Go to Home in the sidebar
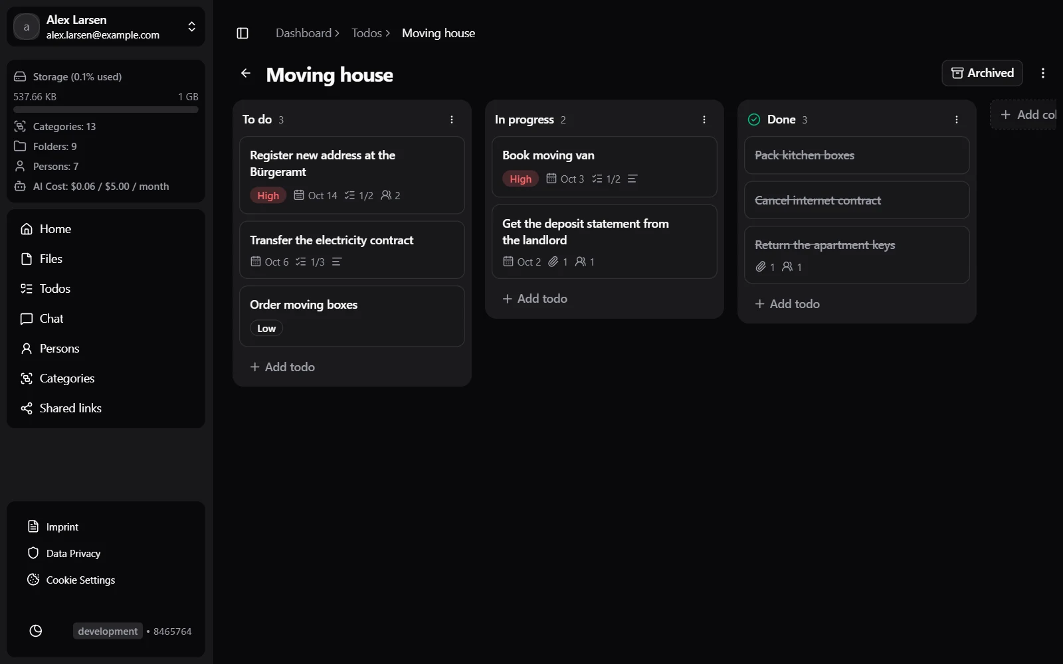The width and height of the screenshot is (1063, 664). coord(106,229)
